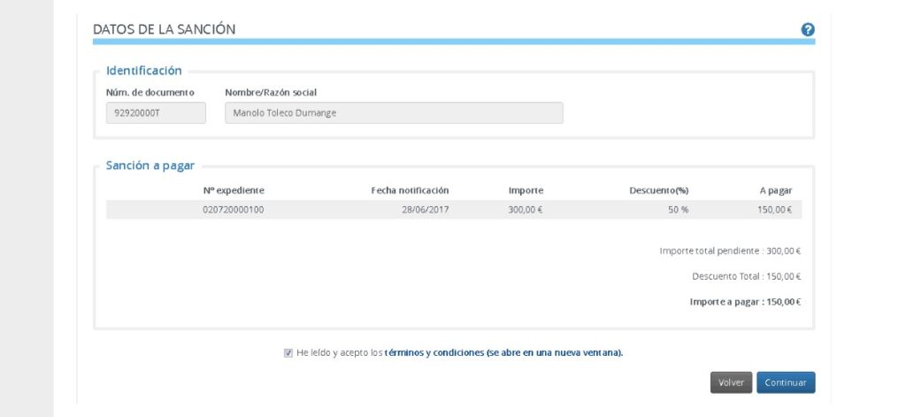Image resolution: width=906 pixels, height=417 pixels.
Task: Click the Fecha notificación column header
Action: [x=410, y=190]
